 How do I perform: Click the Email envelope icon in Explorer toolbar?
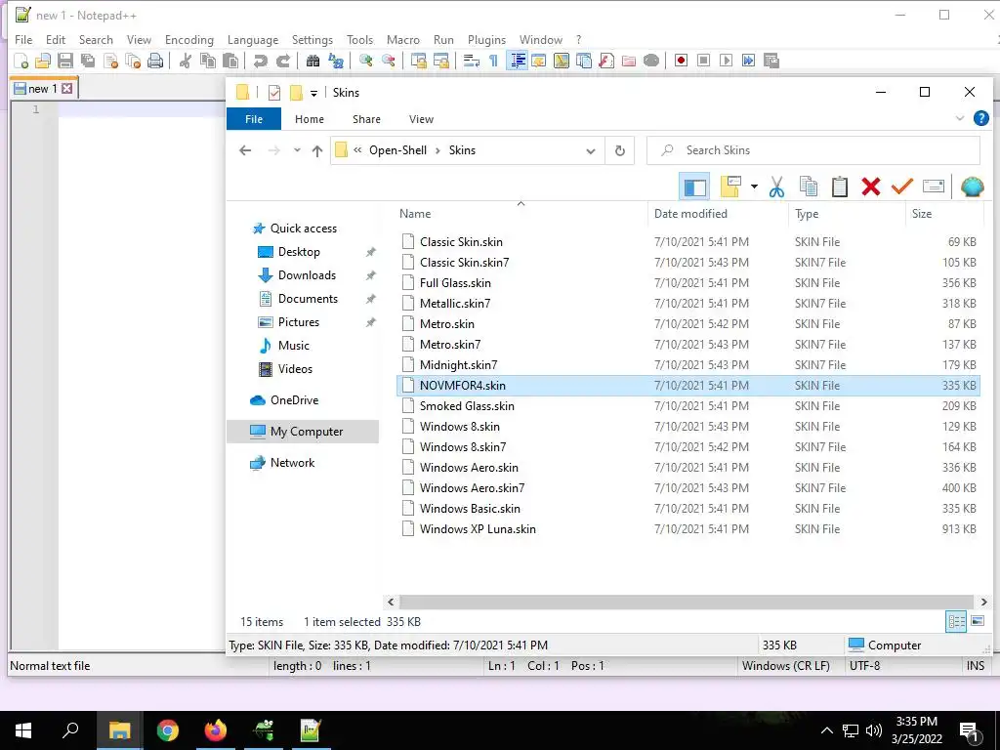[x=933, y=187]
